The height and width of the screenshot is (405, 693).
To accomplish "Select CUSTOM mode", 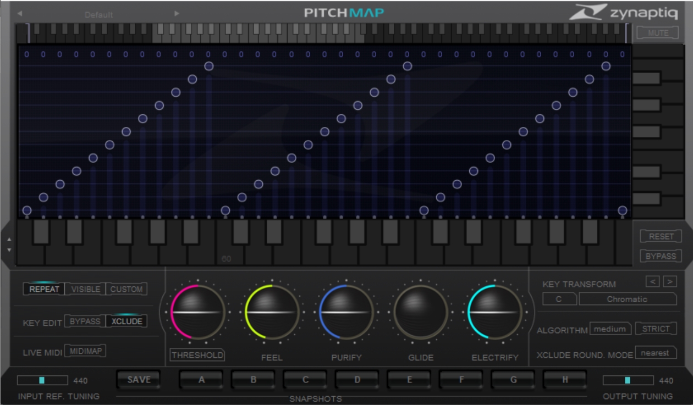I will [127, 289].
